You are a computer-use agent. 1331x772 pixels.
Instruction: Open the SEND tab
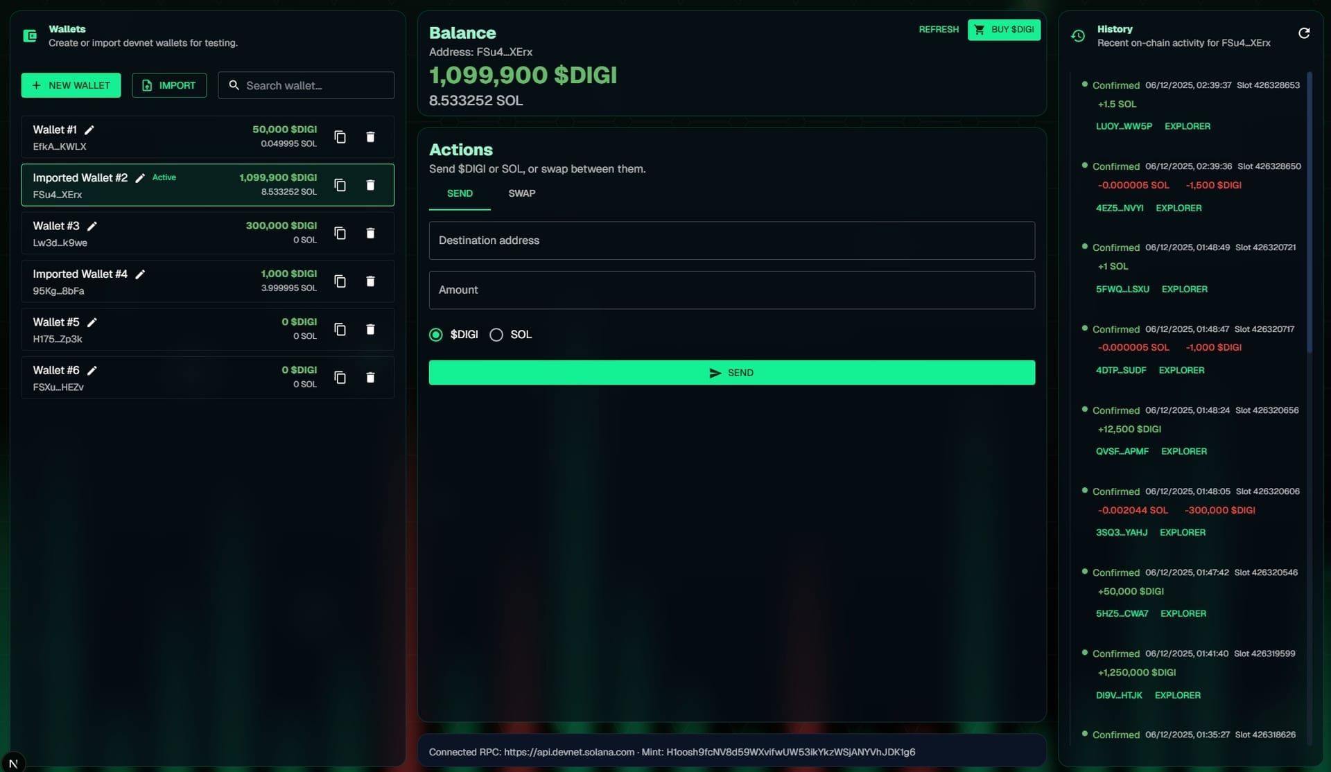tap(459, 193)
